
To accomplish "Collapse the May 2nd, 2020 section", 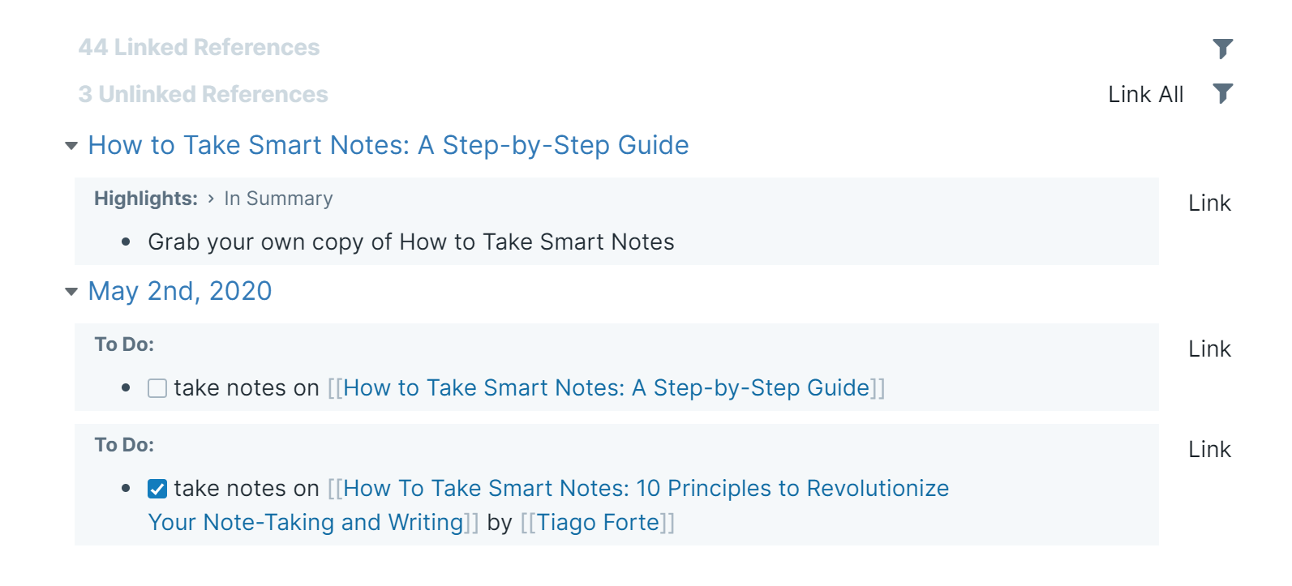I will click(71, 292).
